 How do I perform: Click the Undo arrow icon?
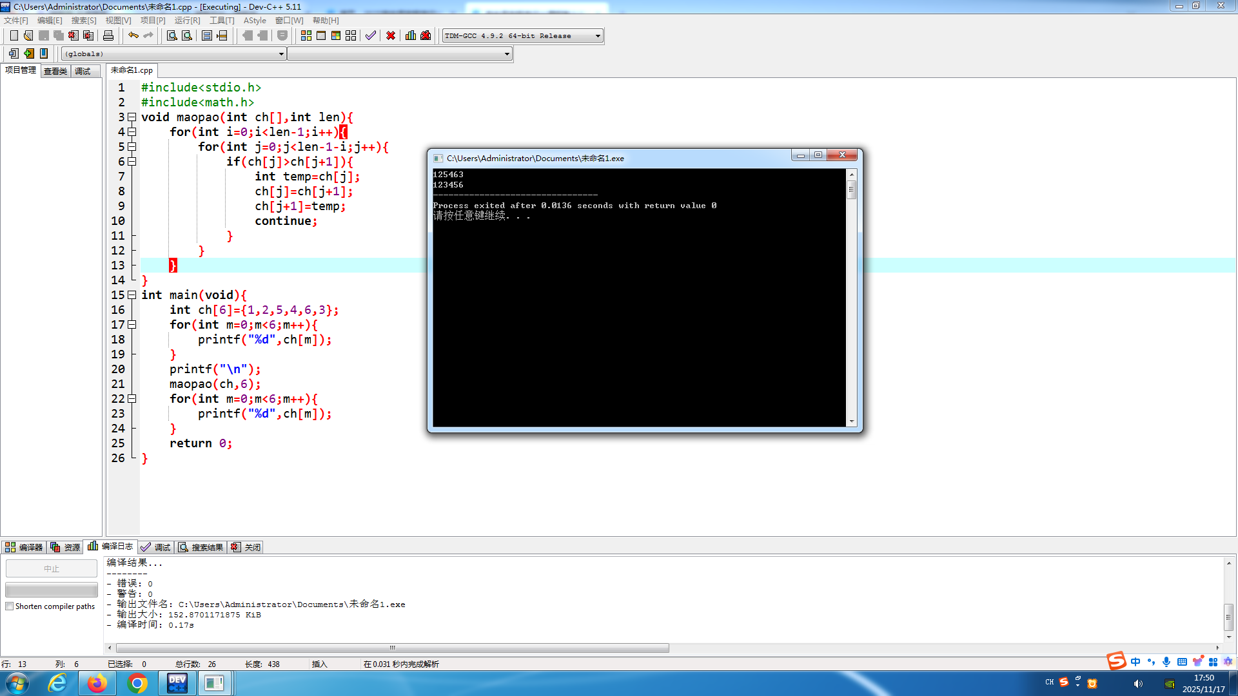click(133, 35)
